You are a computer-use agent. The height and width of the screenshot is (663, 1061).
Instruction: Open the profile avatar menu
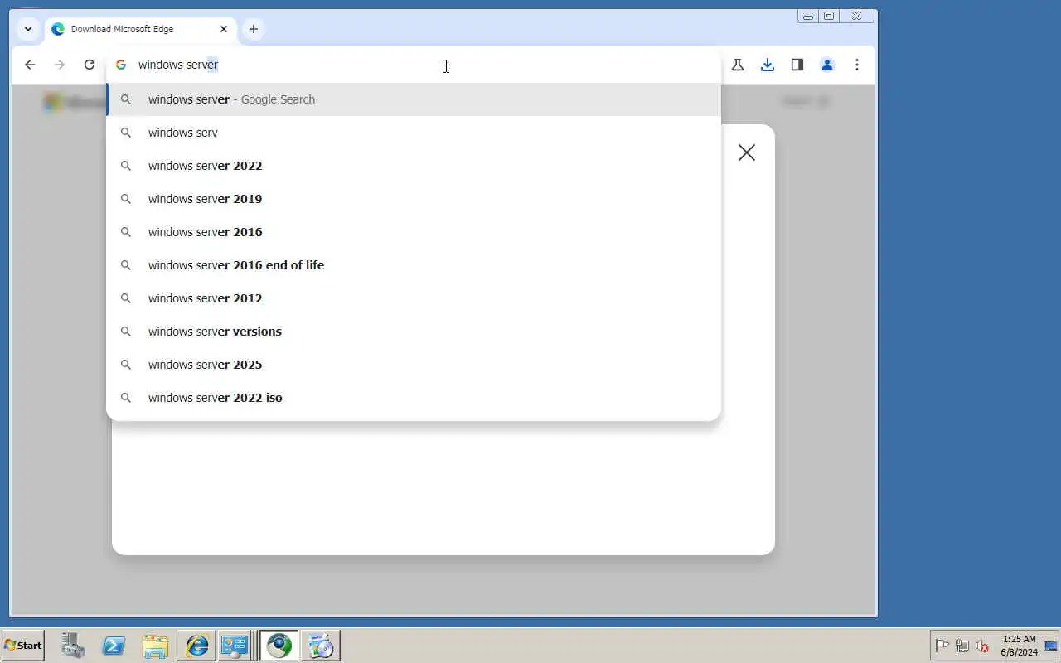827,65
